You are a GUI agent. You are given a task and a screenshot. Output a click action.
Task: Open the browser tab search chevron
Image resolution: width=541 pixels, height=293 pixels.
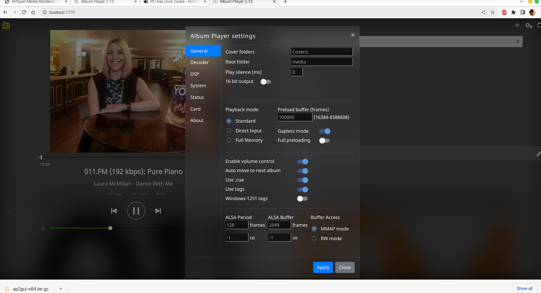click(522, 2)
